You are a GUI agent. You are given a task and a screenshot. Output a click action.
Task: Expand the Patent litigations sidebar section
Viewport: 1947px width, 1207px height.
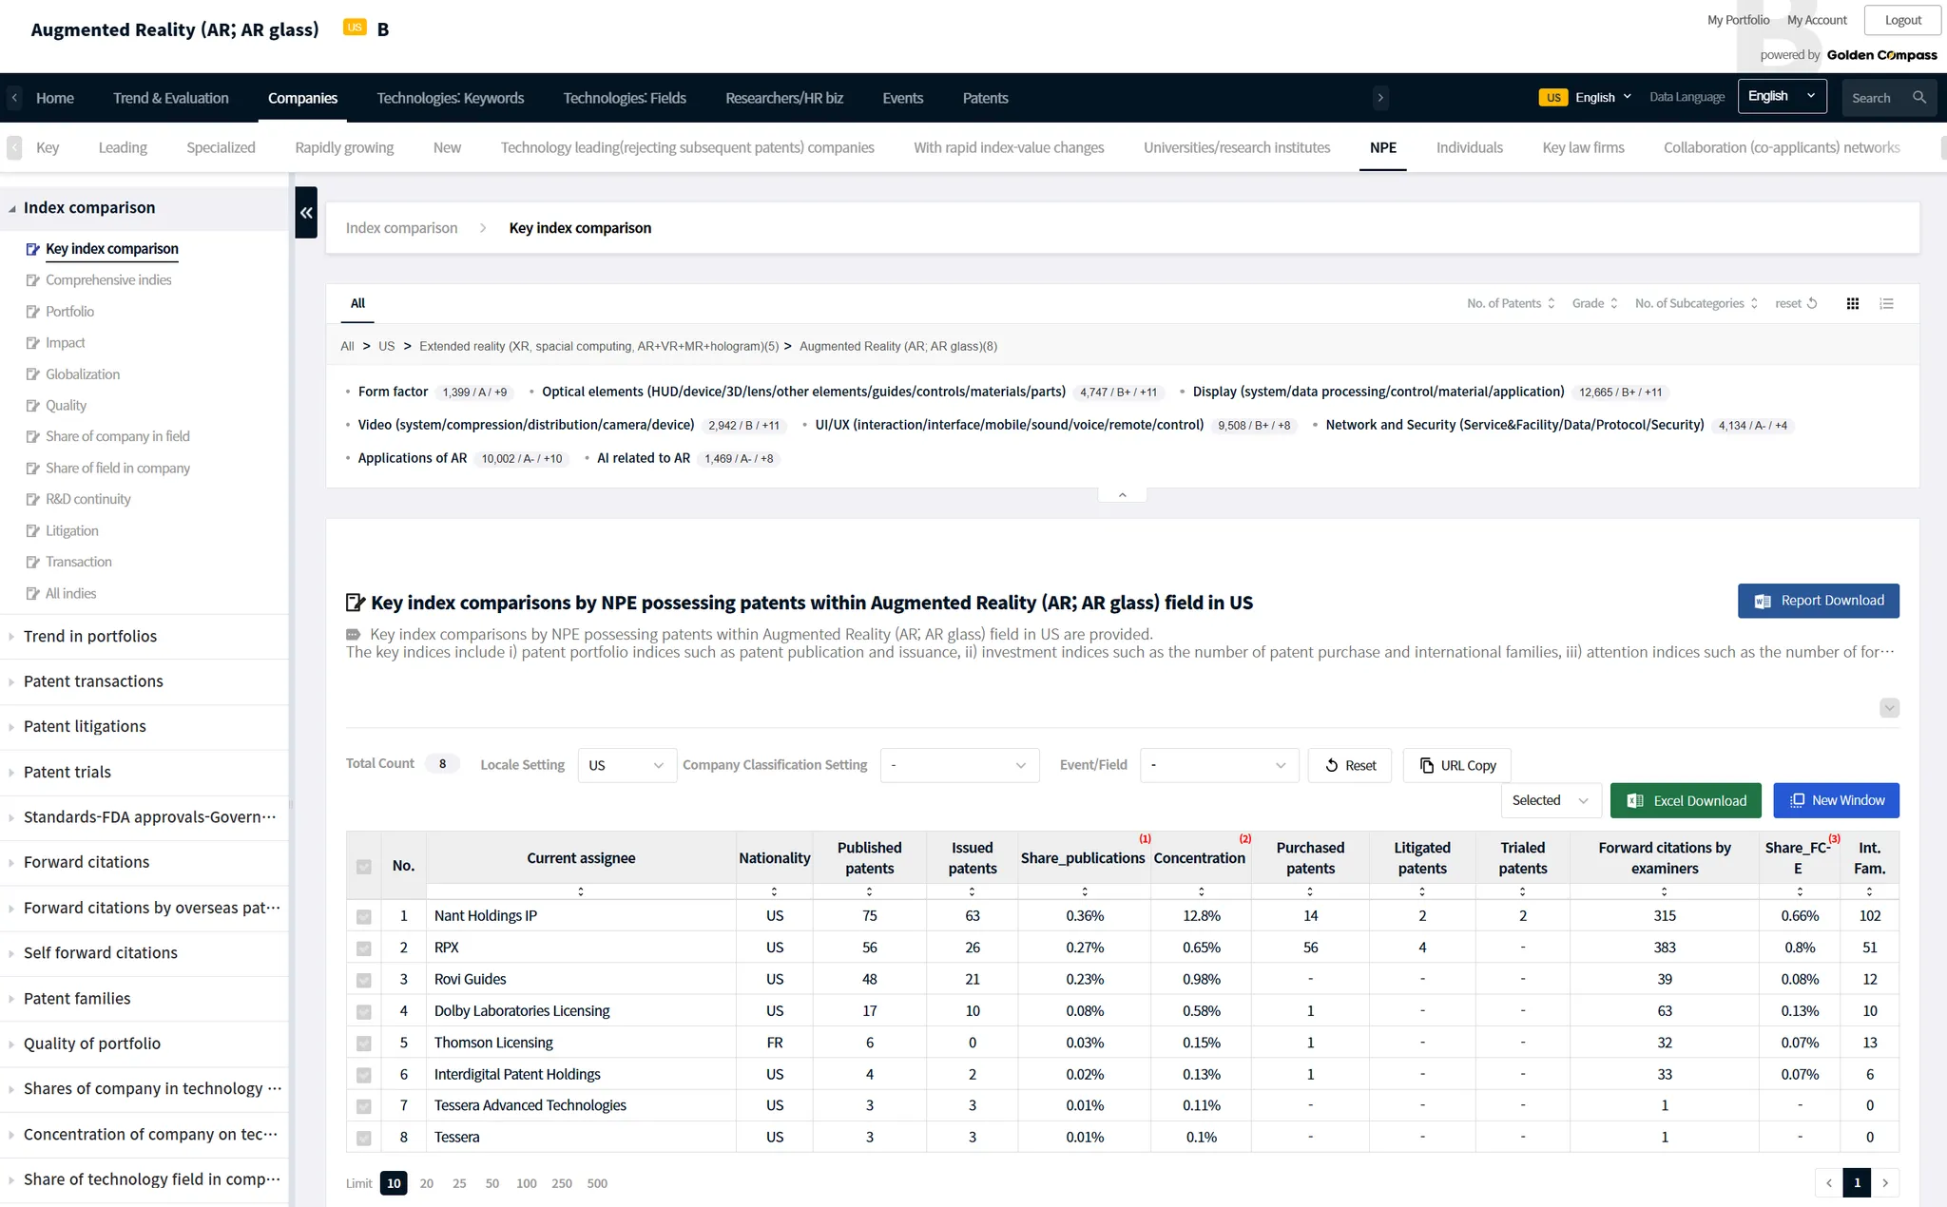85,726
